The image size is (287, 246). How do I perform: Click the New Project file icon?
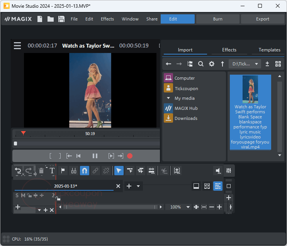pyautogui.click(x=40, y=19)
